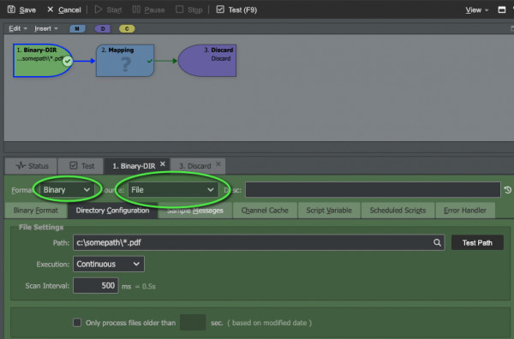Open the Channel Cache sub-tab
Image resolution: width=514 pixels, height=339 pixels.
265,211
